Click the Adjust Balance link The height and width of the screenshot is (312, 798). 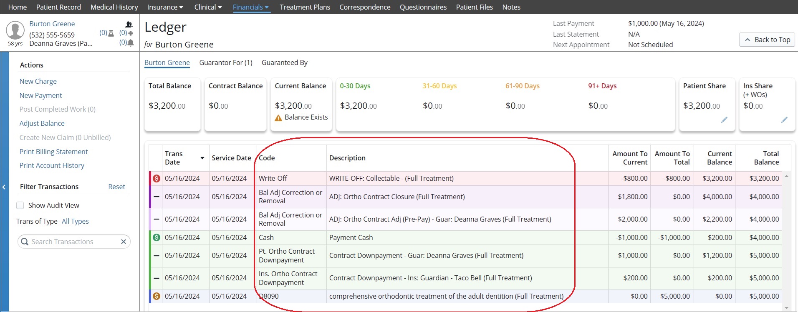pyautogui.click(x=42, y=123)
